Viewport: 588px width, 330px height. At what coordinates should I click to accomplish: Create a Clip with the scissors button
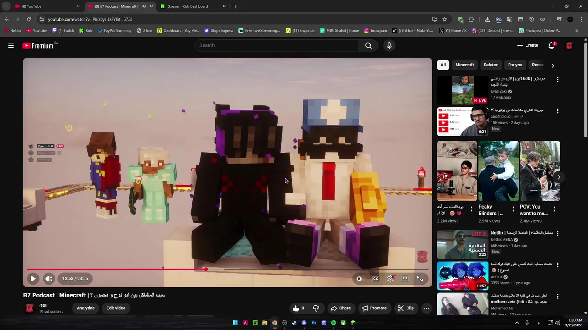[406, 308]
